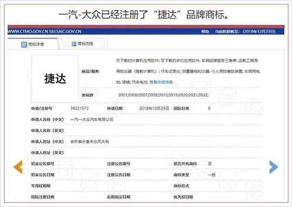Select the application date 2018年10月29日

point(154,108)
